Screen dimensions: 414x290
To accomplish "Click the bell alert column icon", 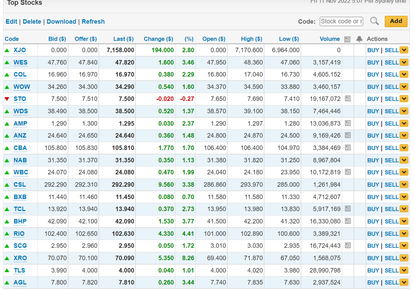I will pos(359,39).
